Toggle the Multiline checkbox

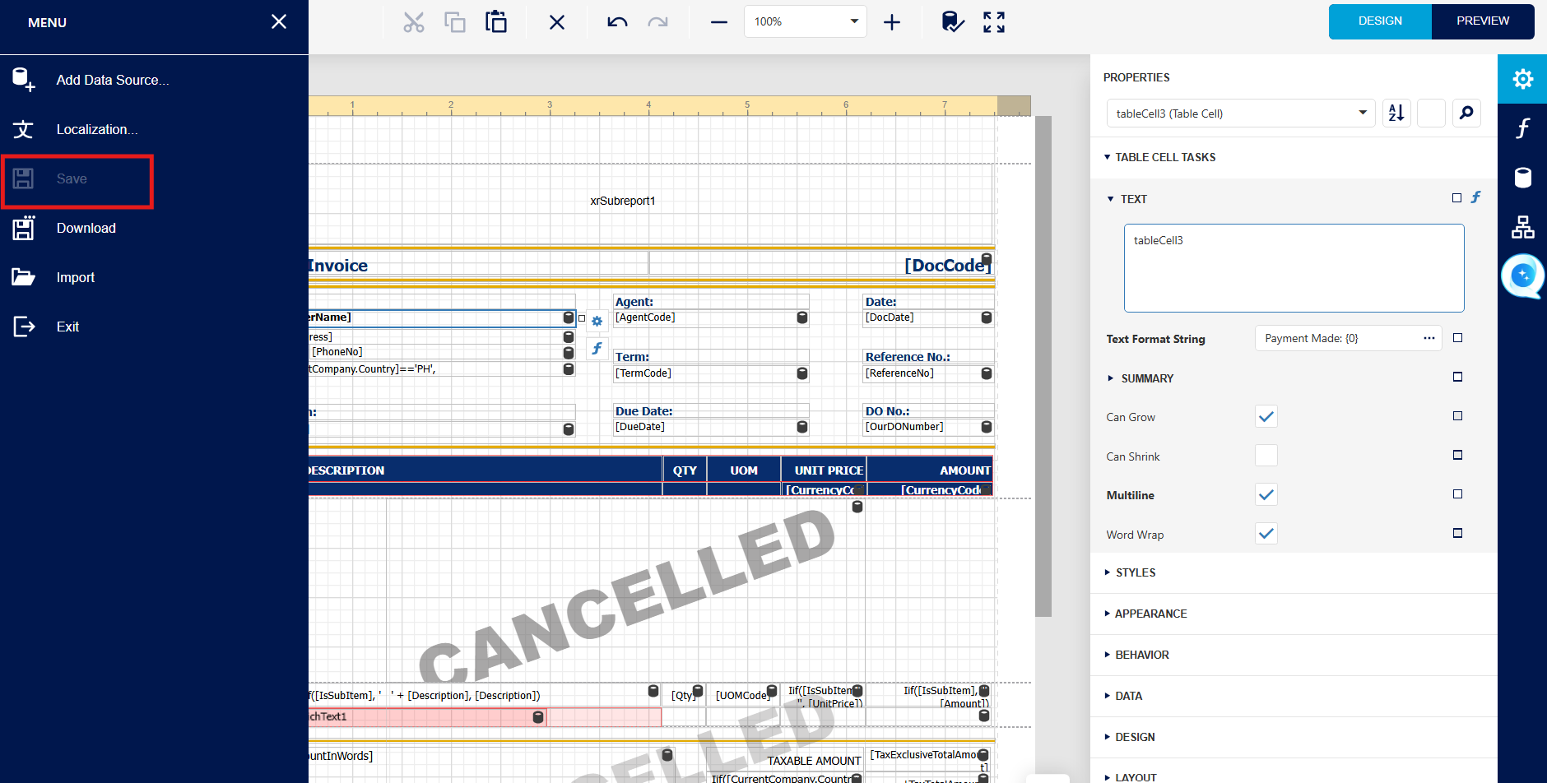(1266, 494)
